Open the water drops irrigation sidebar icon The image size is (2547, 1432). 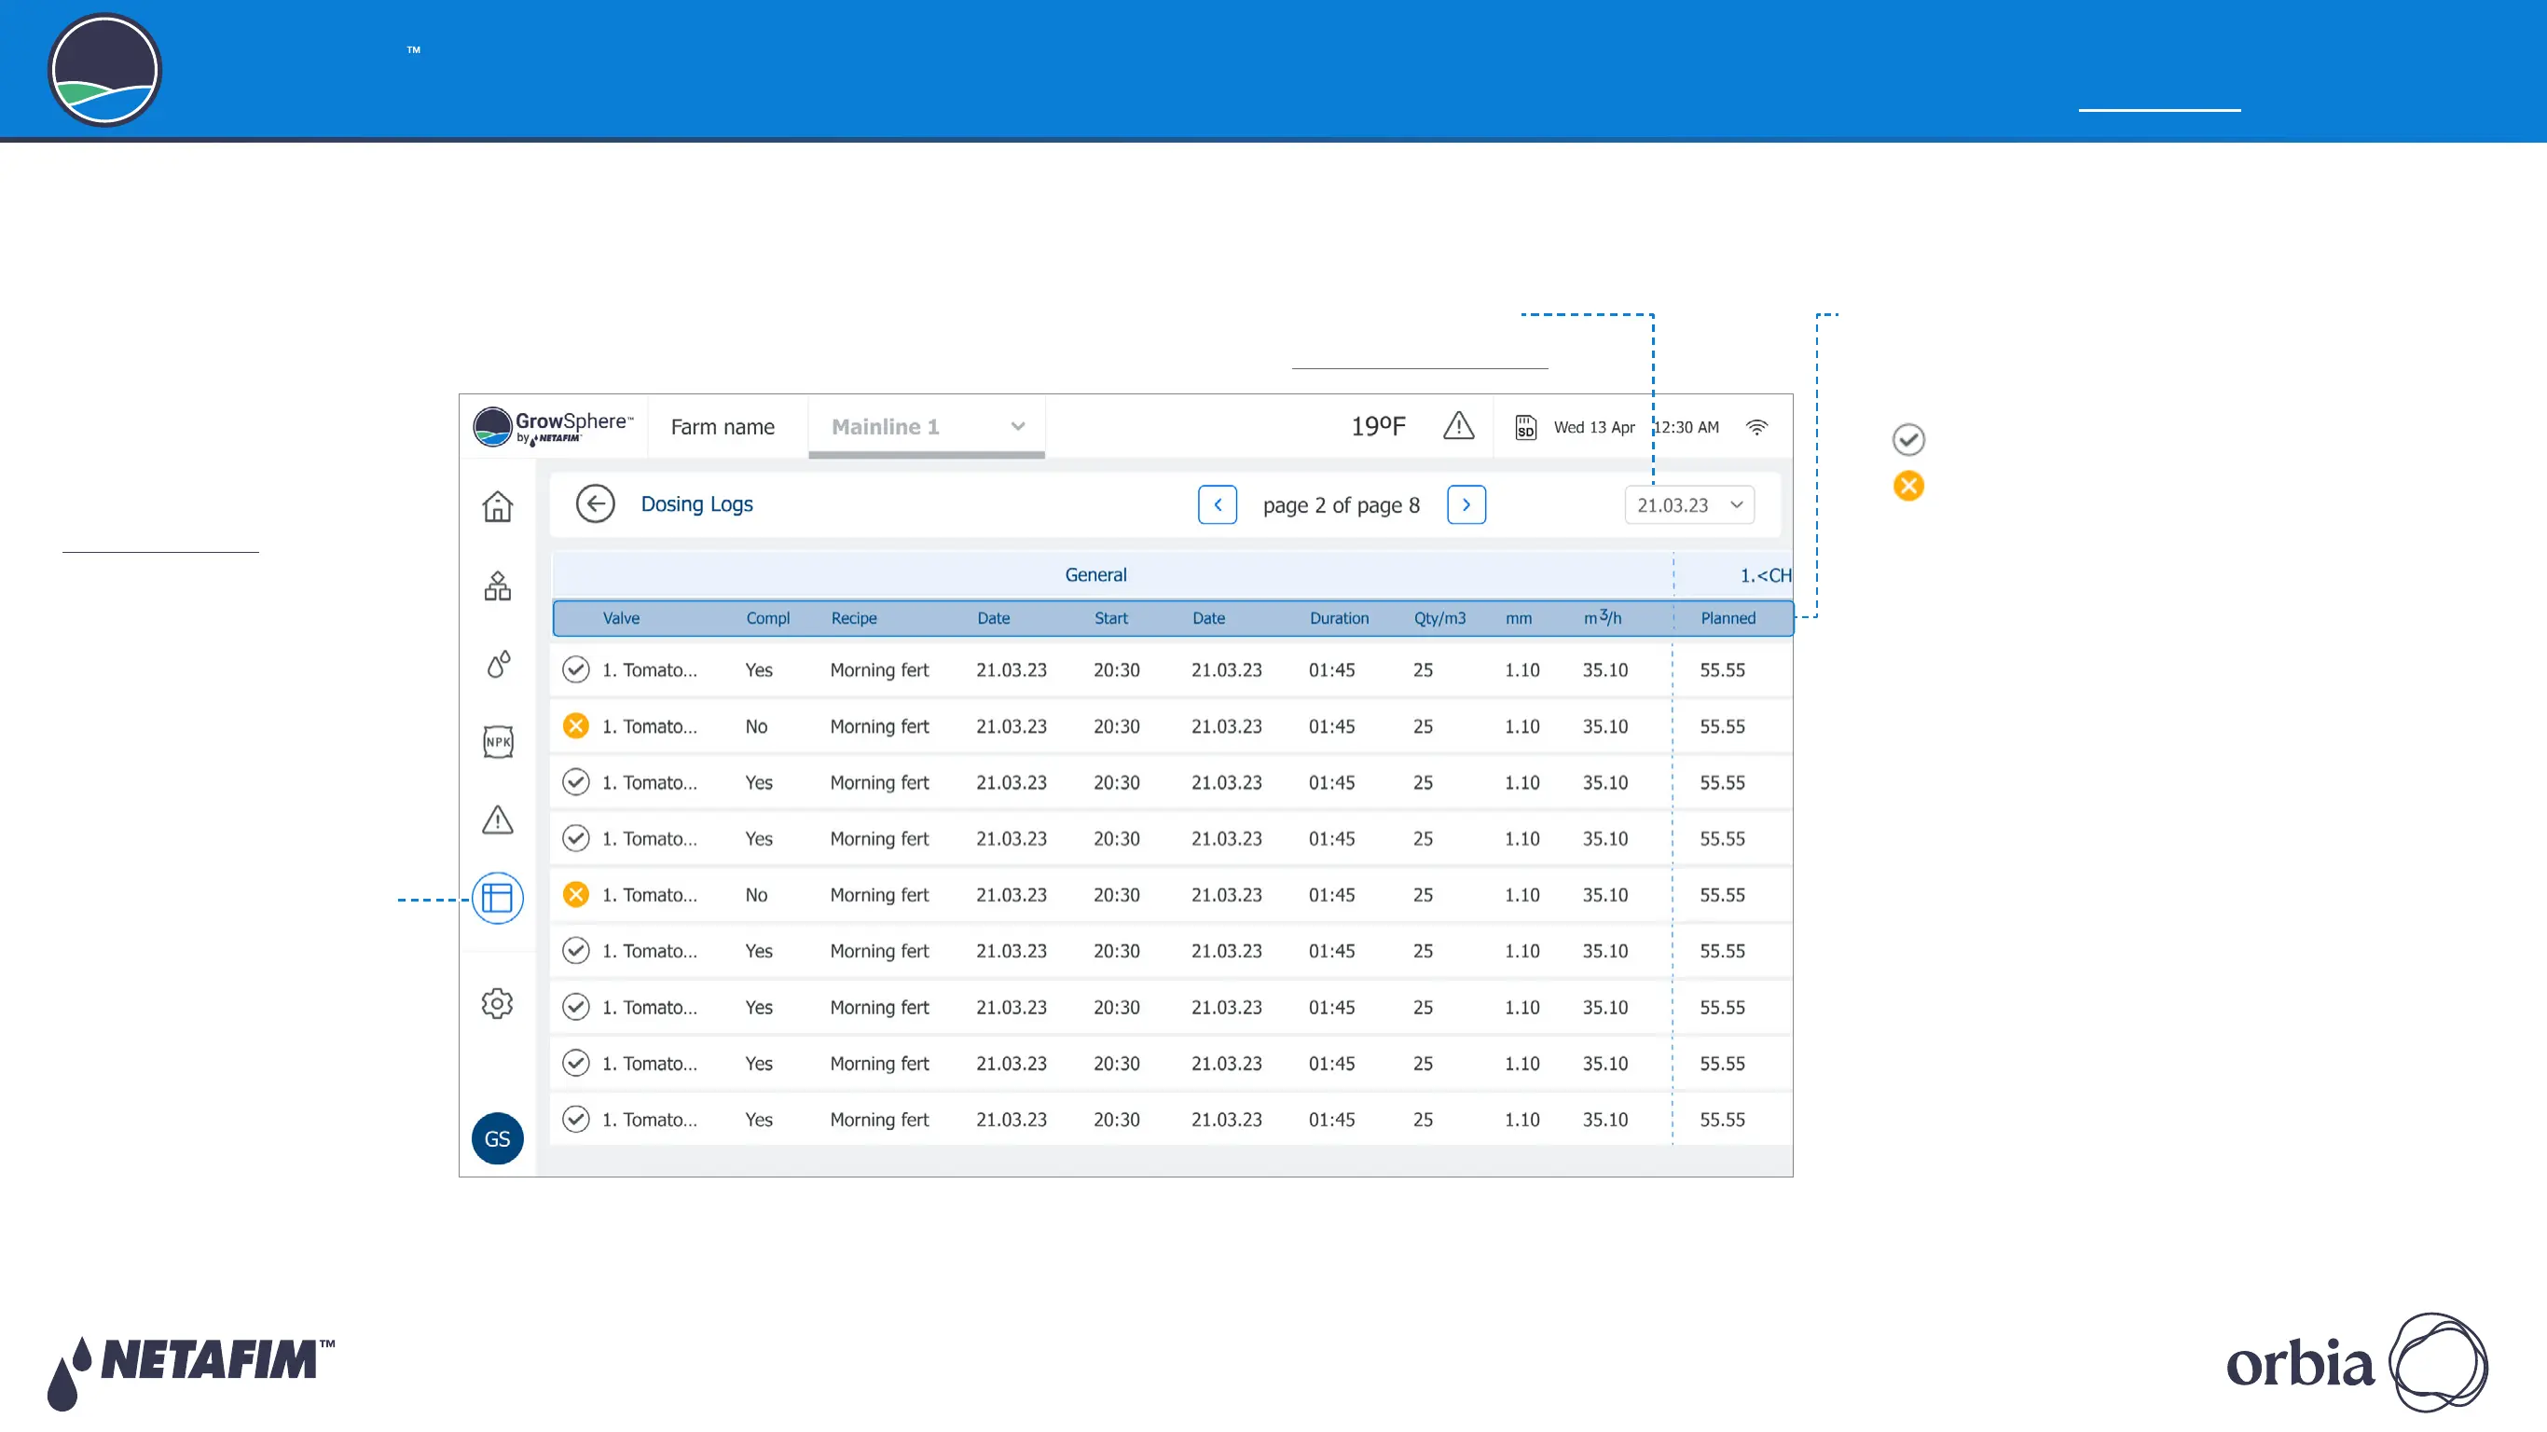499,664
